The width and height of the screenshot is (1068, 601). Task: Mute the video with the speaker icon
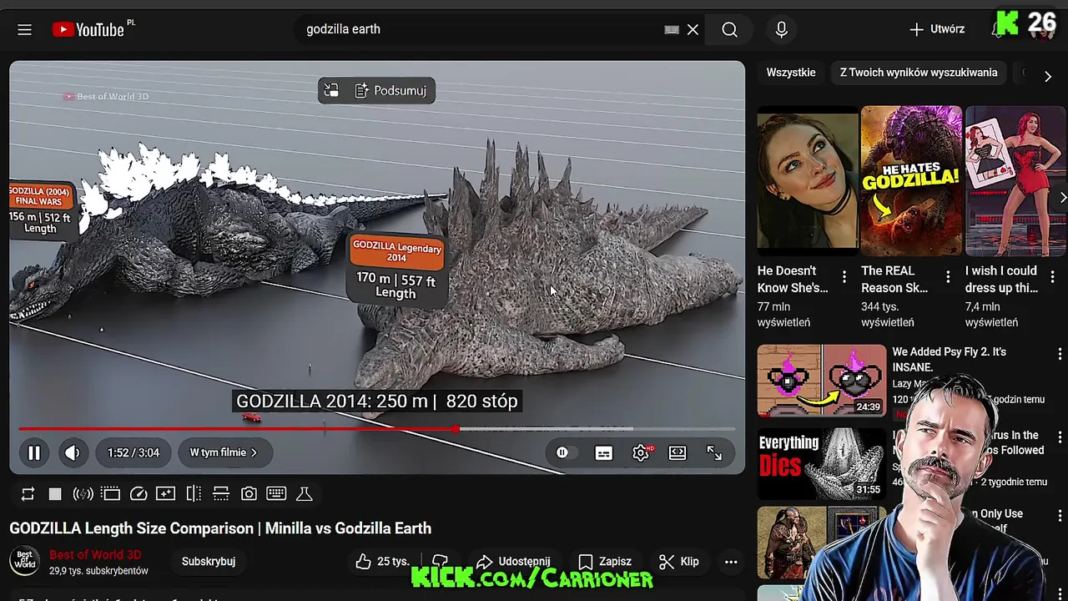[73, 452]
